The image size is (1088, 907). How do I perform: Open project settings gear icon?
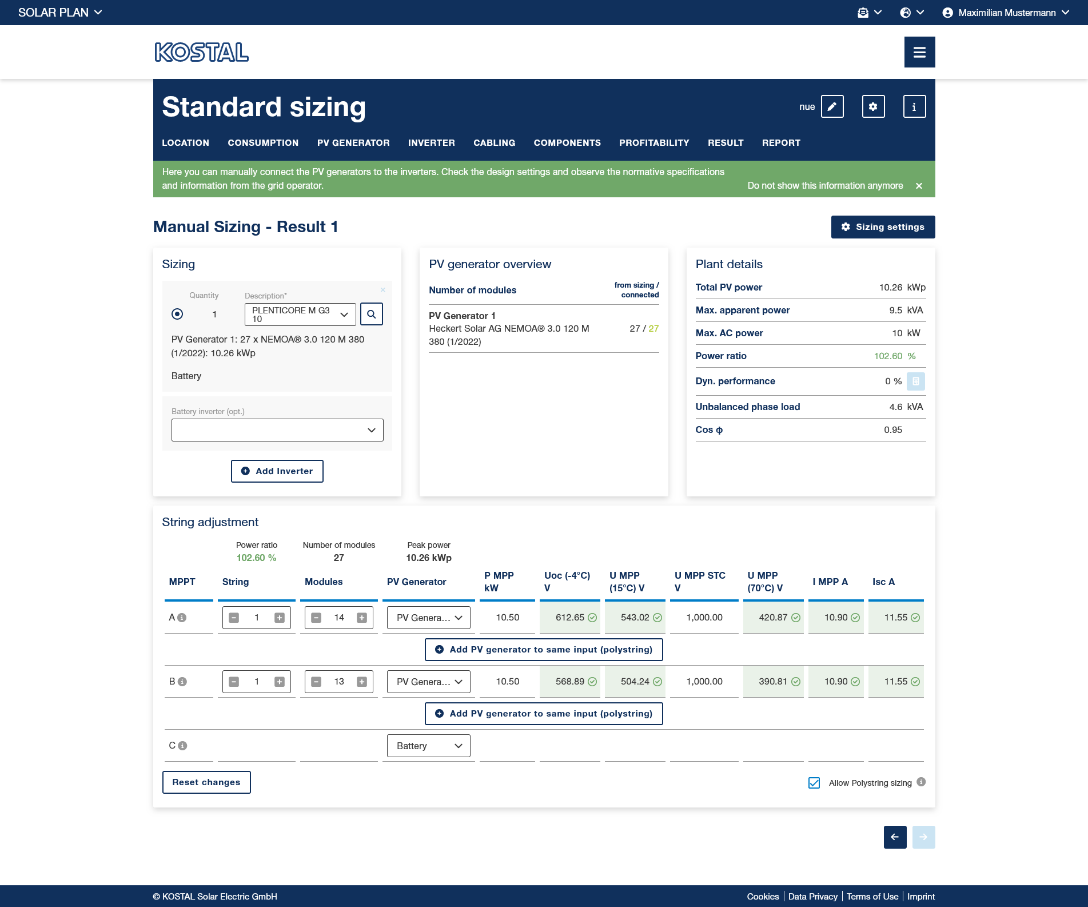[x=873, y=106]
